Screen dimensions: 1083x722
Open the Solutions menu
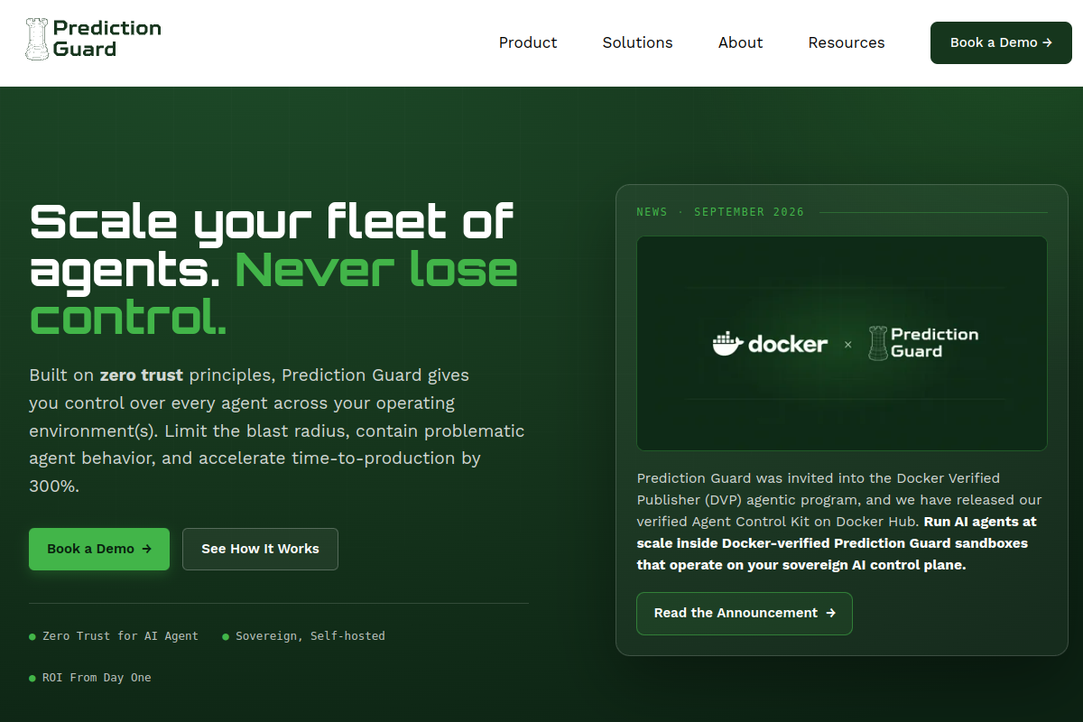tap(638, 42)
